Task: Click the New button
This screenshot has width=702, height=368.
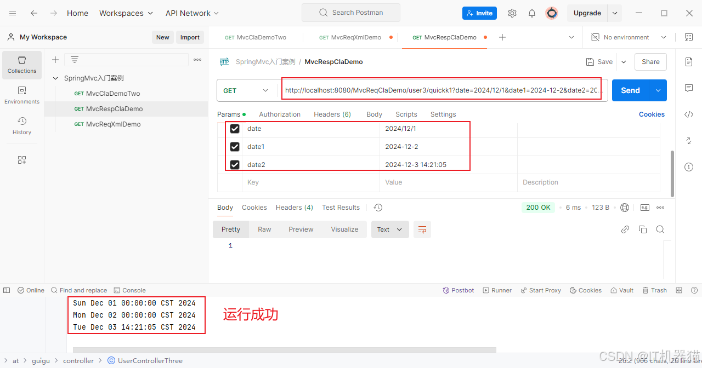Action: [x=163, y=37]
